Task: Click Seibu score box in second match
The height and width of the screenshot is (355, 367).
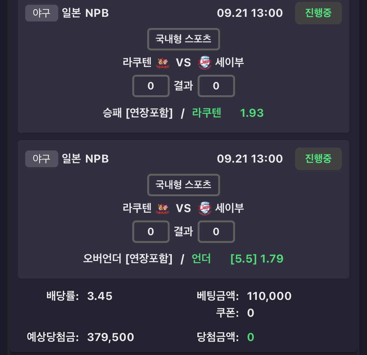Action: tap(216, 232)
